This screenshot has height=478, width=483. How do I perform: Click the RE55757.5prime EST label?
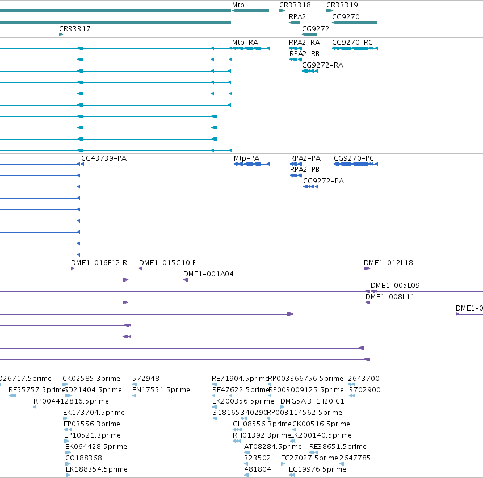point(37,390)
